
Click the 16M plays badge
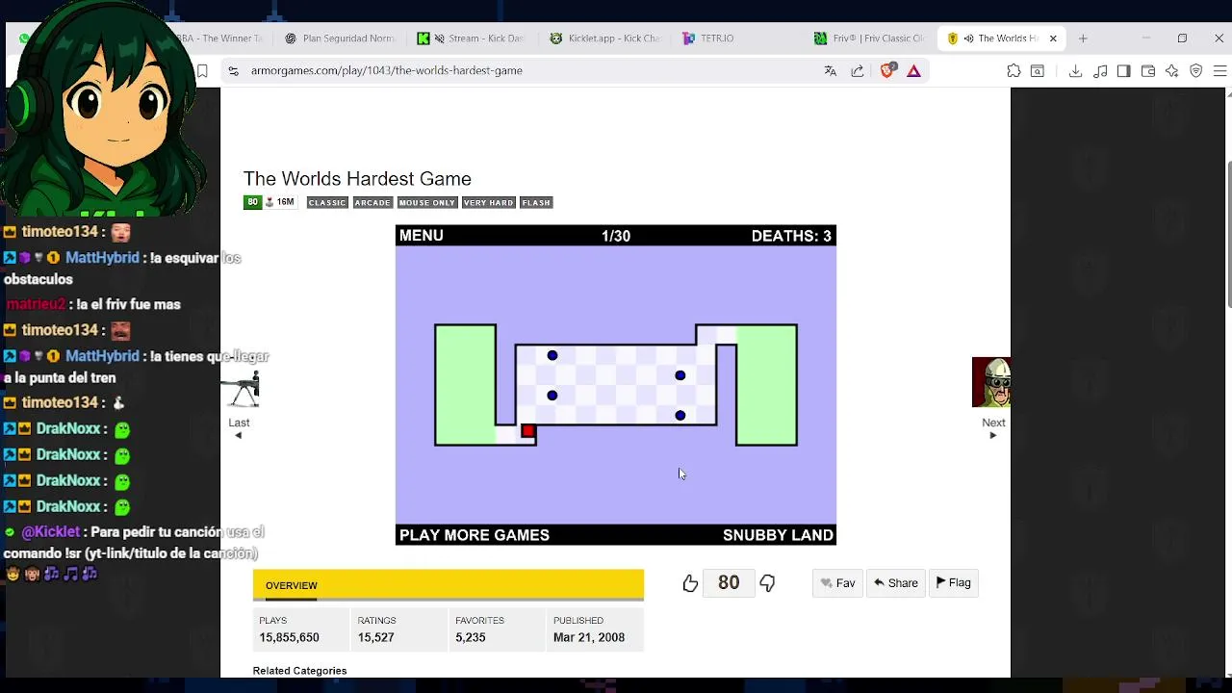pos(280,202)
